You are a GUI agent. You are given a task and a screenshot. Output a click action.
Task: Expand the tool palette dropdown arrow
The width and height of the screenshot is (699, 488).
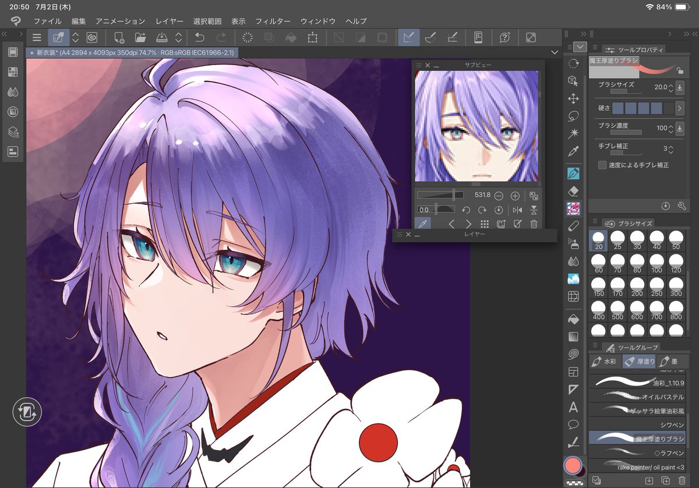[580, 47]
